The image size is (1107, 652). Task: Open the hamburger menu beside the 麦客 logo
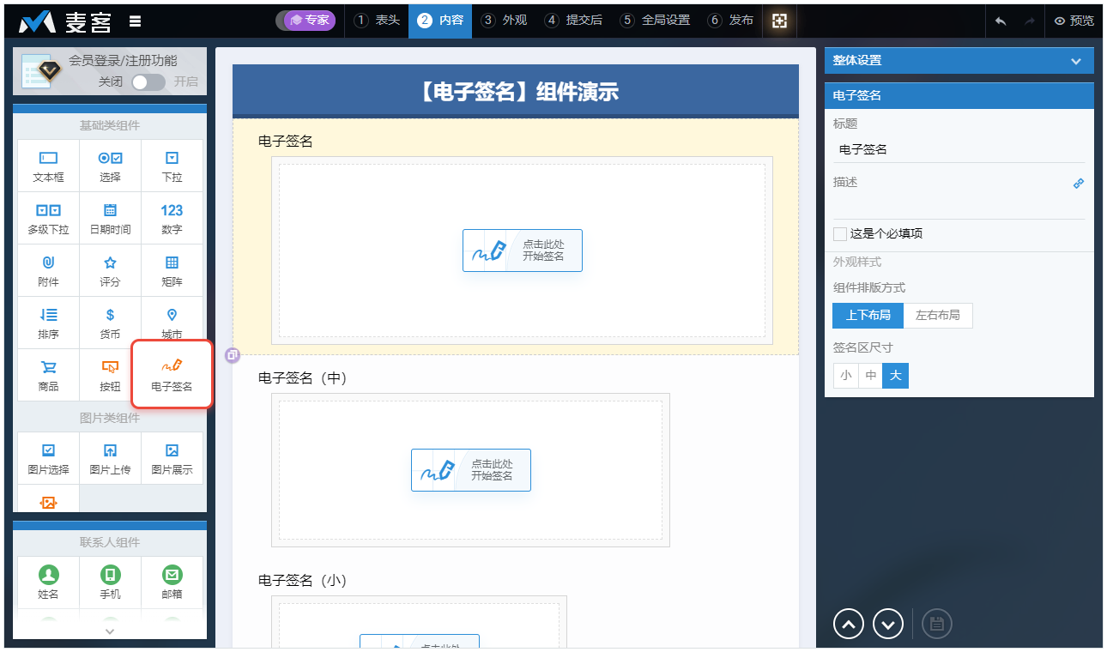(x=135, y=21)
